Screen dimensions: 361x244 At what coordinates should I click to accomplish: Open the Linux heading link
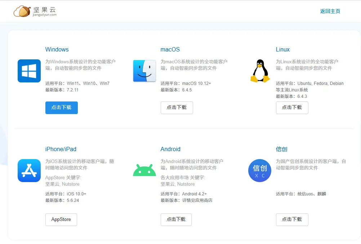(x=283, y=49)
